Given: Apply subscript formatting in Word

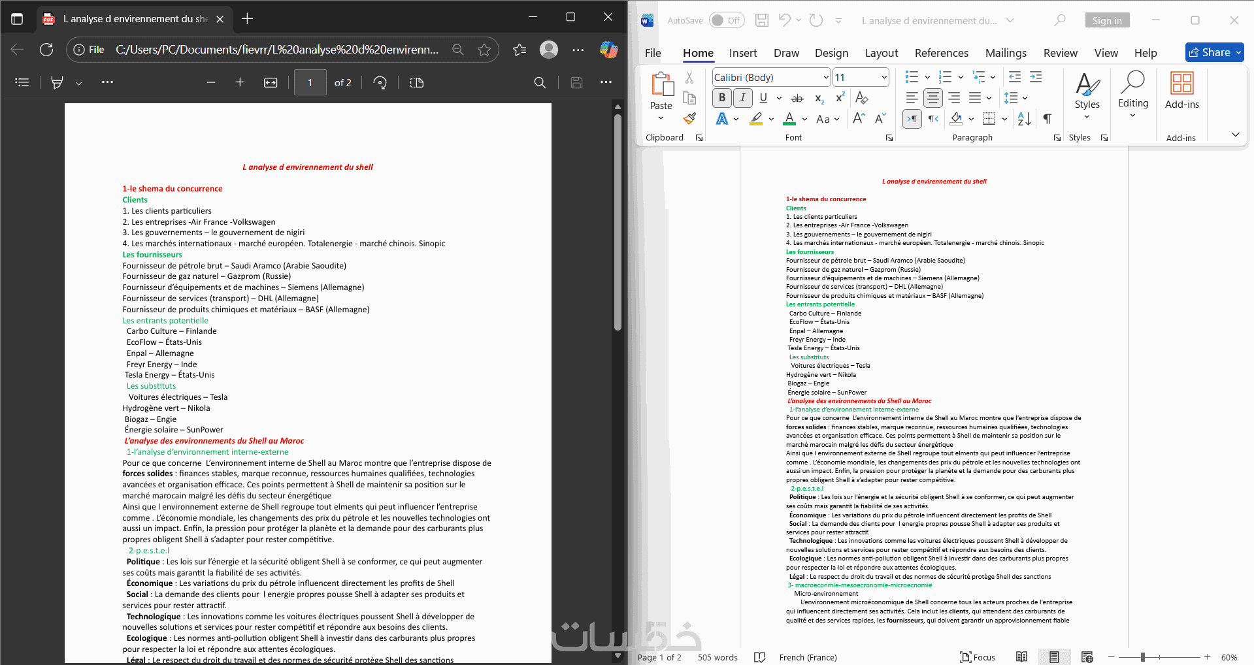Looking at the screenshot, I should coord(819,98).
